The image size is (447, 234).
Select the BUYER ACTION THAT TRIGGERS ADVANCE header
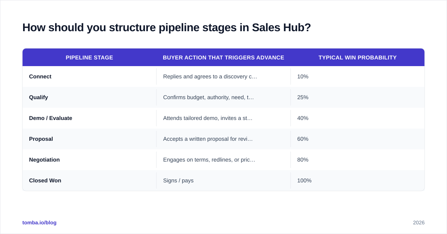click(223, 58)
